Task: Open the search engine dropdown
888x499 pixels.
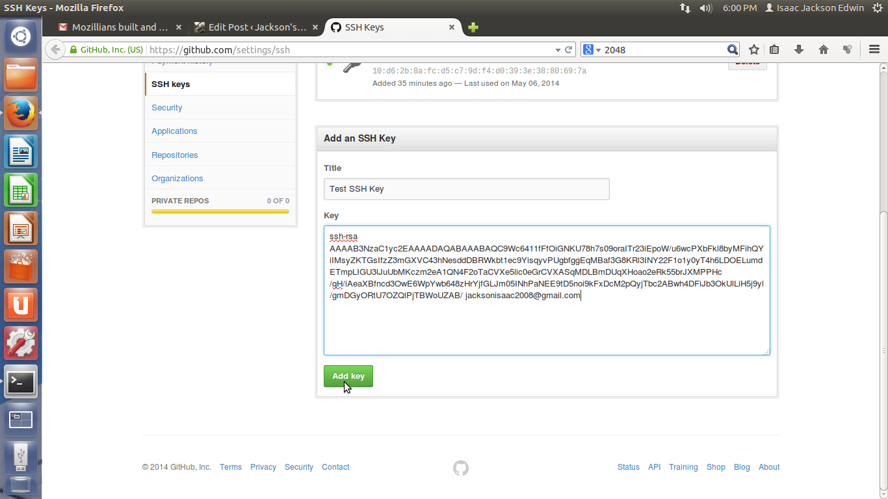Action: click(x=592, y=49)
